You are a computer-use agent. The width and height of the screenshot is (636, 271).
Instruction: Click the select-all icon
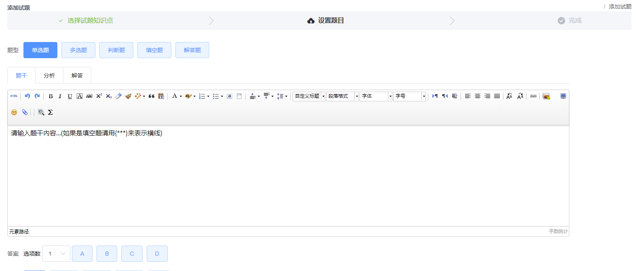click(x=230, y=96)
